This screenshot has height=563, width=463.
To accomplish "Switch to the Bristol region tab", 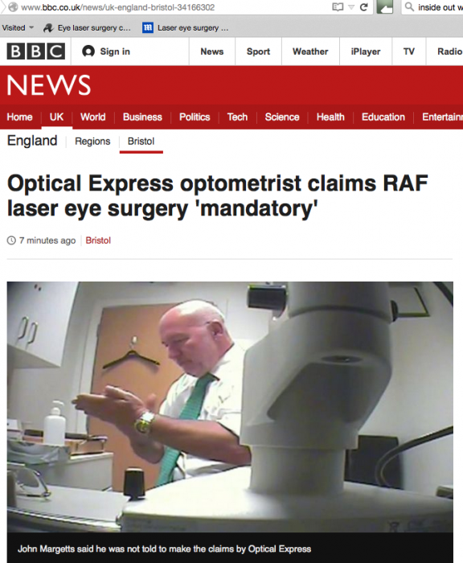I will pos(141,141).
